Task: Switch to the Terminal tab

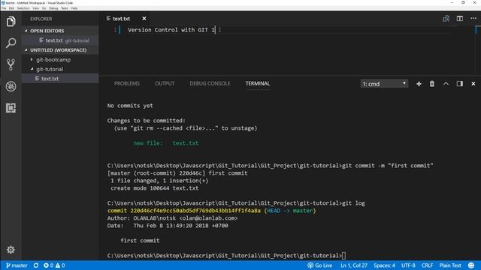Action: point(258,83)
